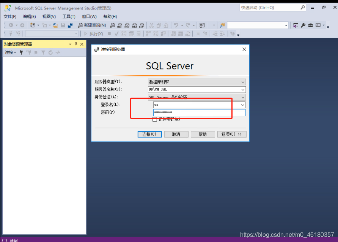The width and height of the screenshot is (338, 242).
Task: Click the Refresh icon in Object Explorer
Action: pos(50,52)
